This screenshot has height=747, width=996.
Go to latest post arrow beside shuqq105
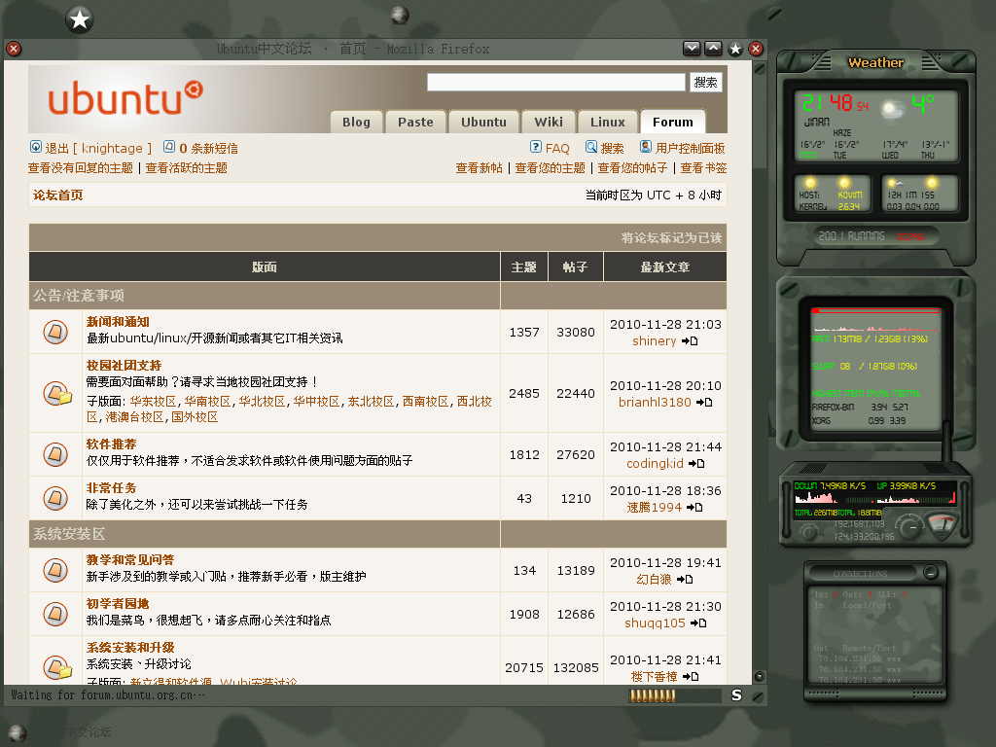click(698, 623)
